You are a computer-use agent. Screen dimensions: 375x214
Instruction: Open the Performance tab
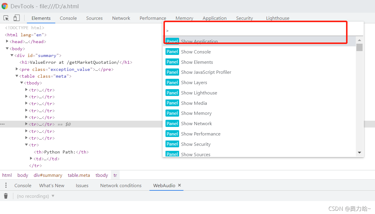click(153, 18)
